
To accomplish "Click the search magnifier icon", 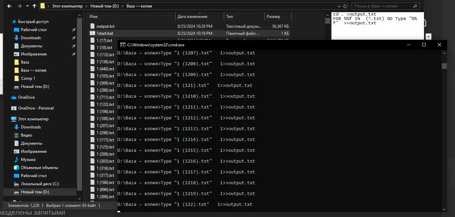I will pos(415,6).
